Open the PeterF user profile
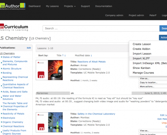 153,15
